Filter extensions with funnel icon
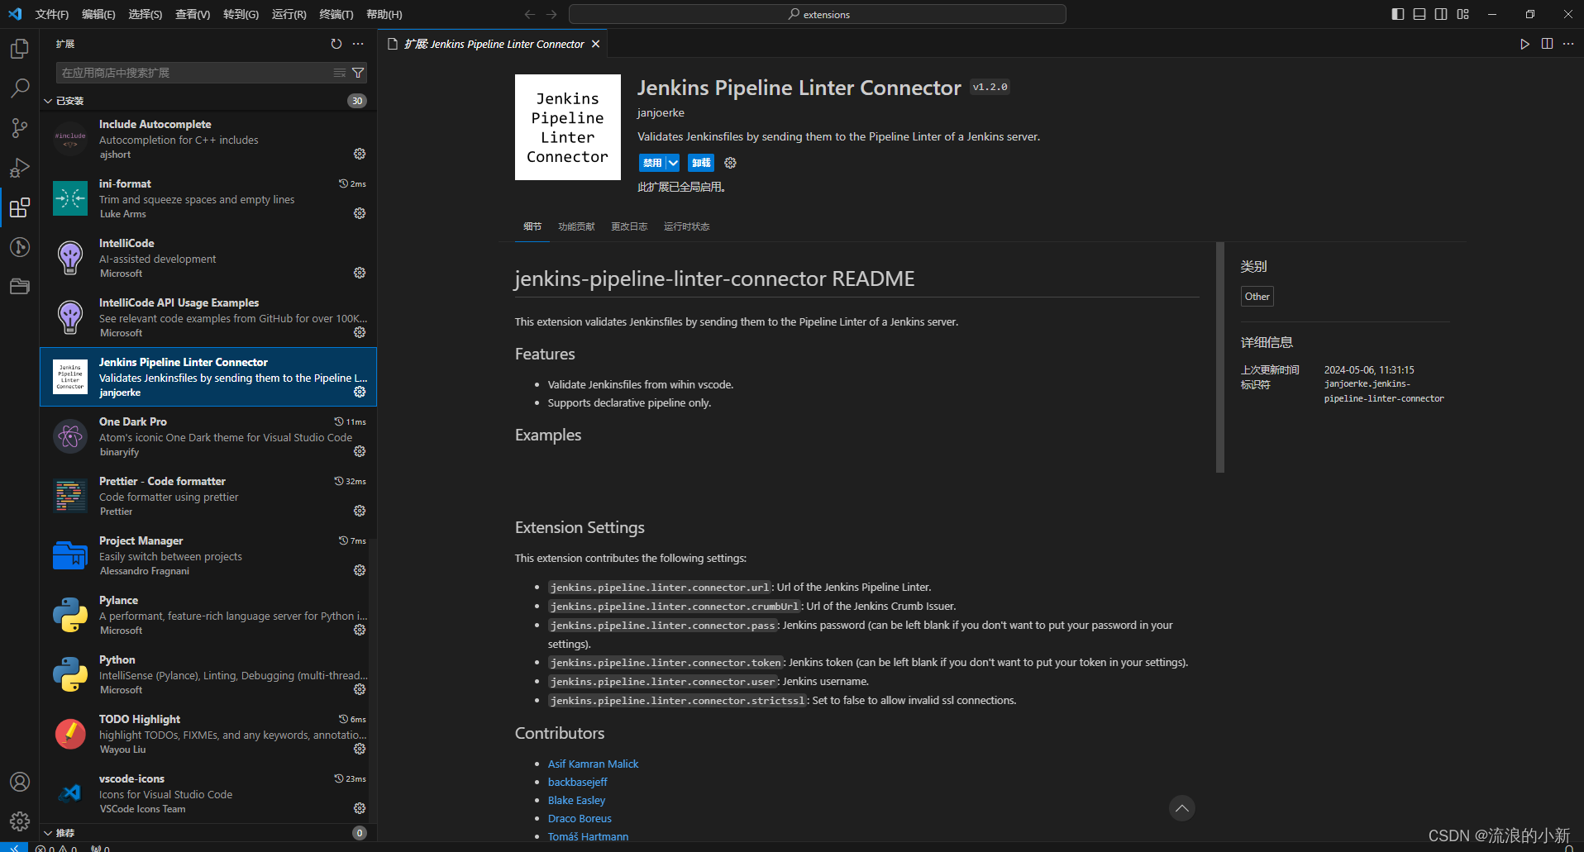This screenshot has height=852, width=1584. click(358, 73)
